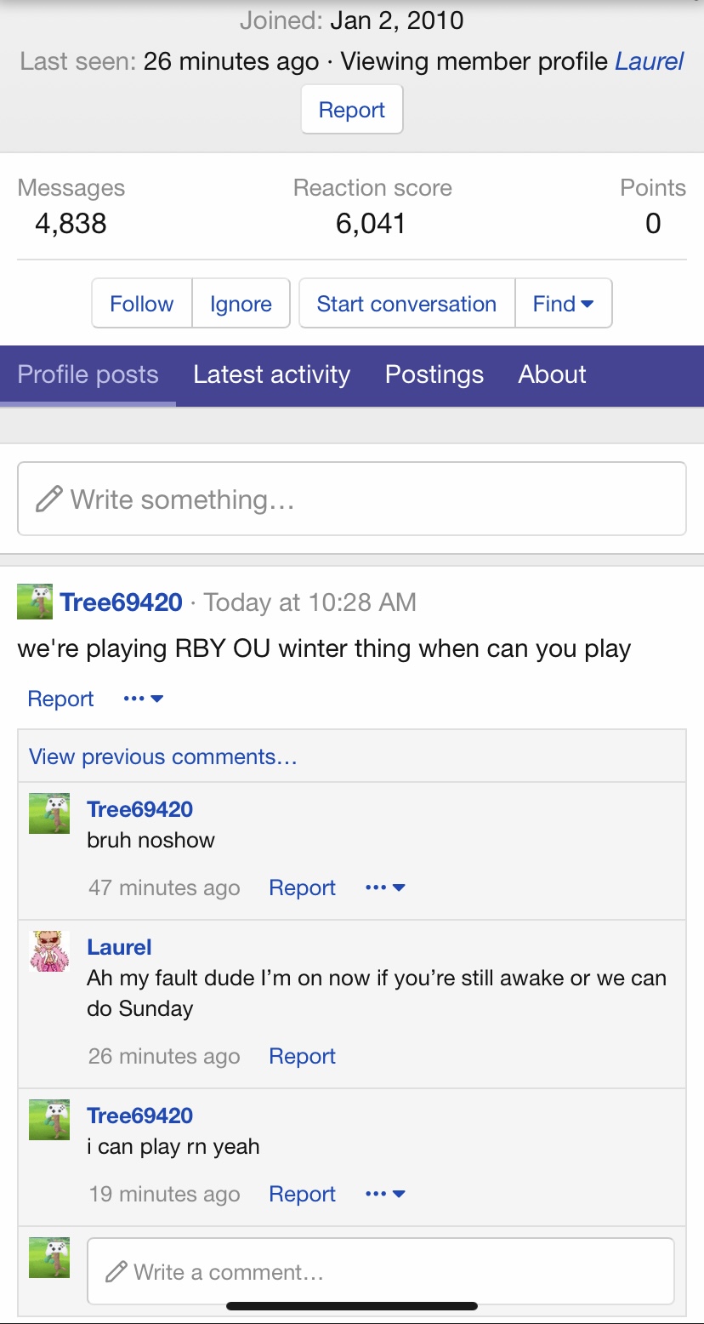Click the Follow button
The image size is (704, 1324).
pyautogui.click(x=142, y=304)
